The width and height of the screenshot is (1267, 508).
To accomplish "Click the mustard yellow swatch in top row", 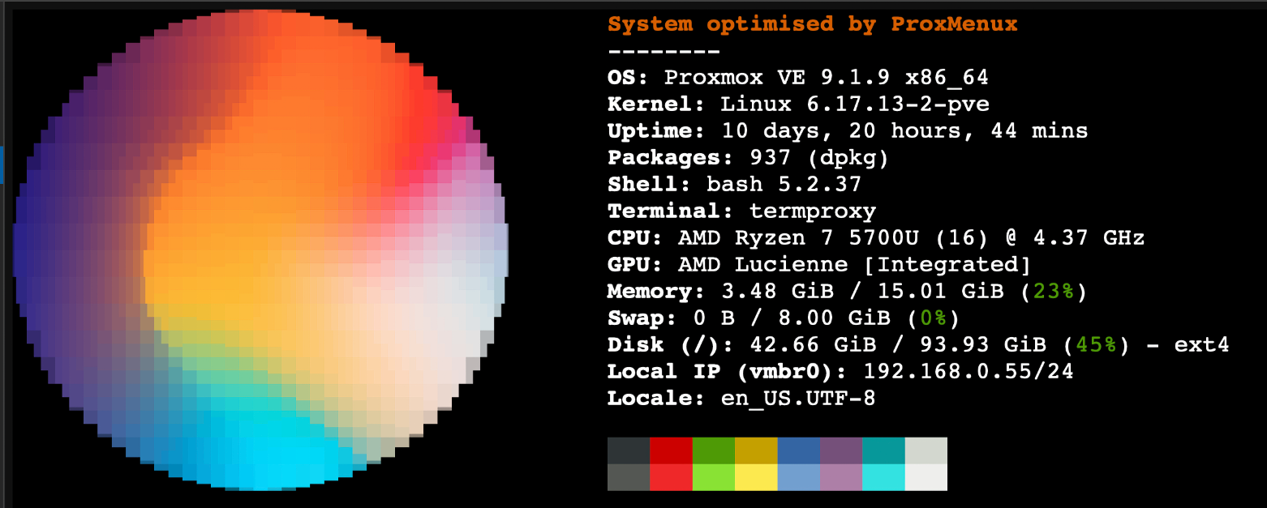I will (x=756, y=450).
